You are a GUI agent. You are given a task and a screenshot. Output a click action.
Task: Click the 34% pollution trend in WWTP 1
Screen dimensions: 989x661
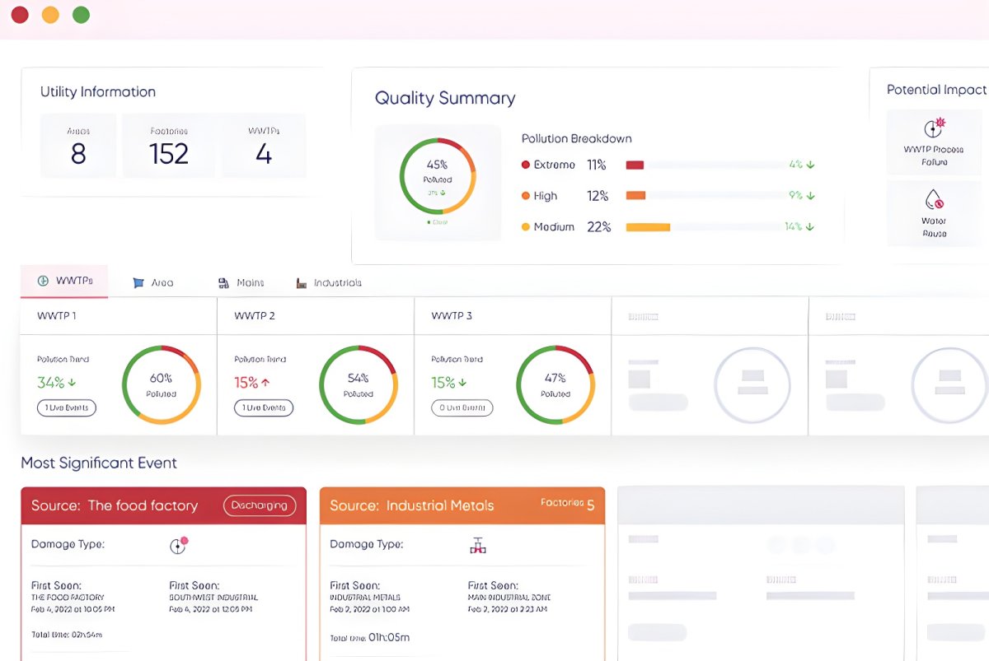(x=57, y=383)
